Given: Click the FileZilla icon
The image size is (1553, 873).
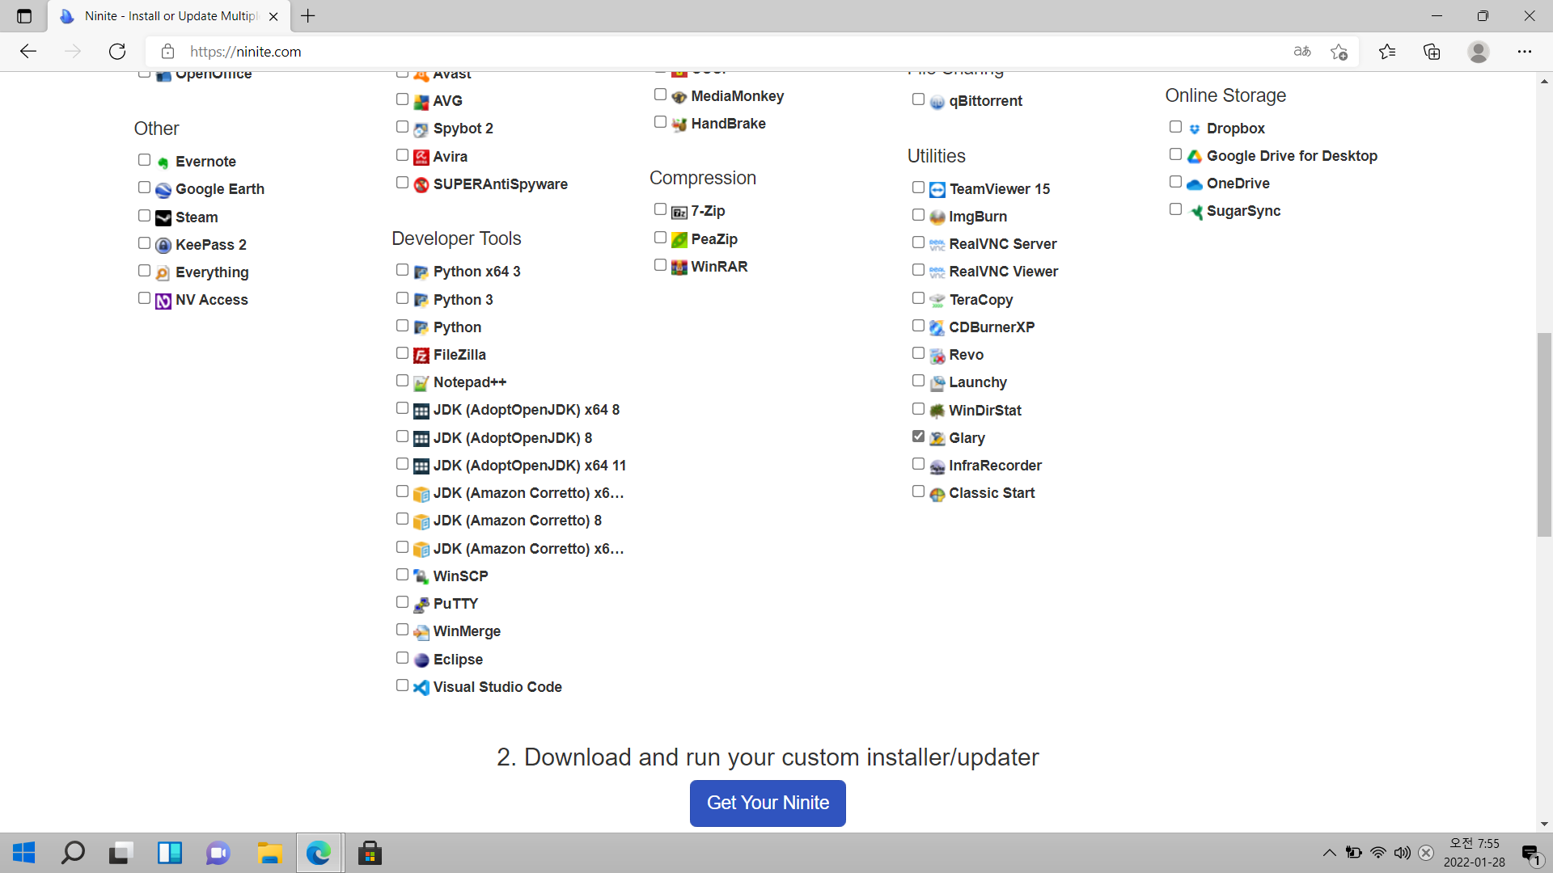Looking at the screenshot, I should 421,356.
